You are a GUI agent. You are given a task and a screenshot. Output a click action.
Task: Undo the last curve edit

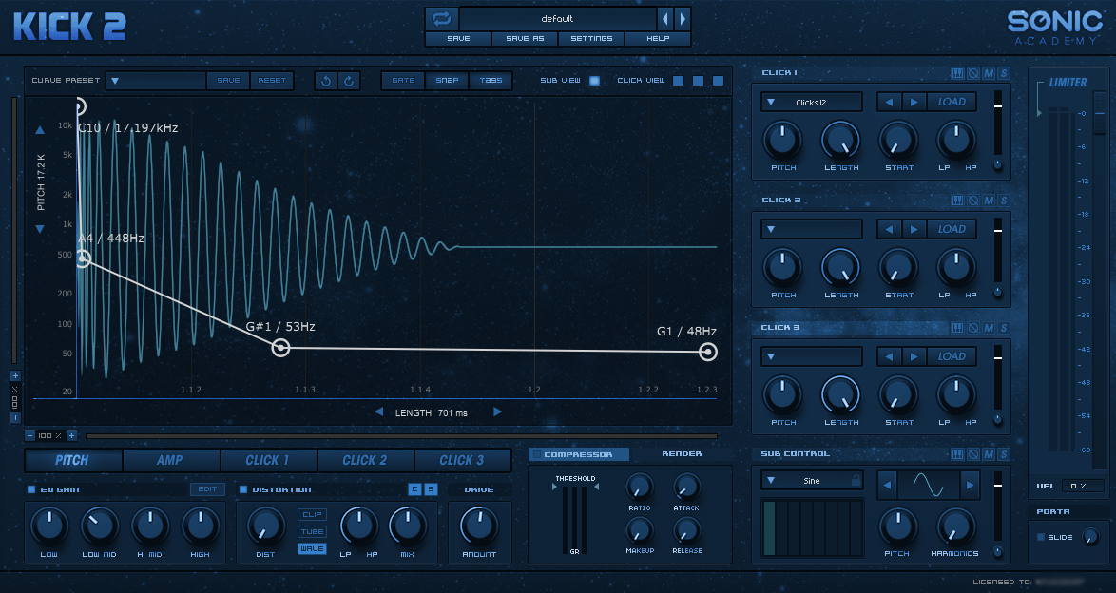point(326,81)
